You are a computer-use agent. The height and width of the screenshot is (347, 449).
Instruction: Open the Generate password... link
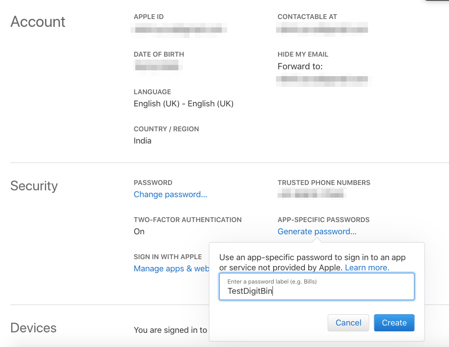pyautogui.click(x=317, y=231)
